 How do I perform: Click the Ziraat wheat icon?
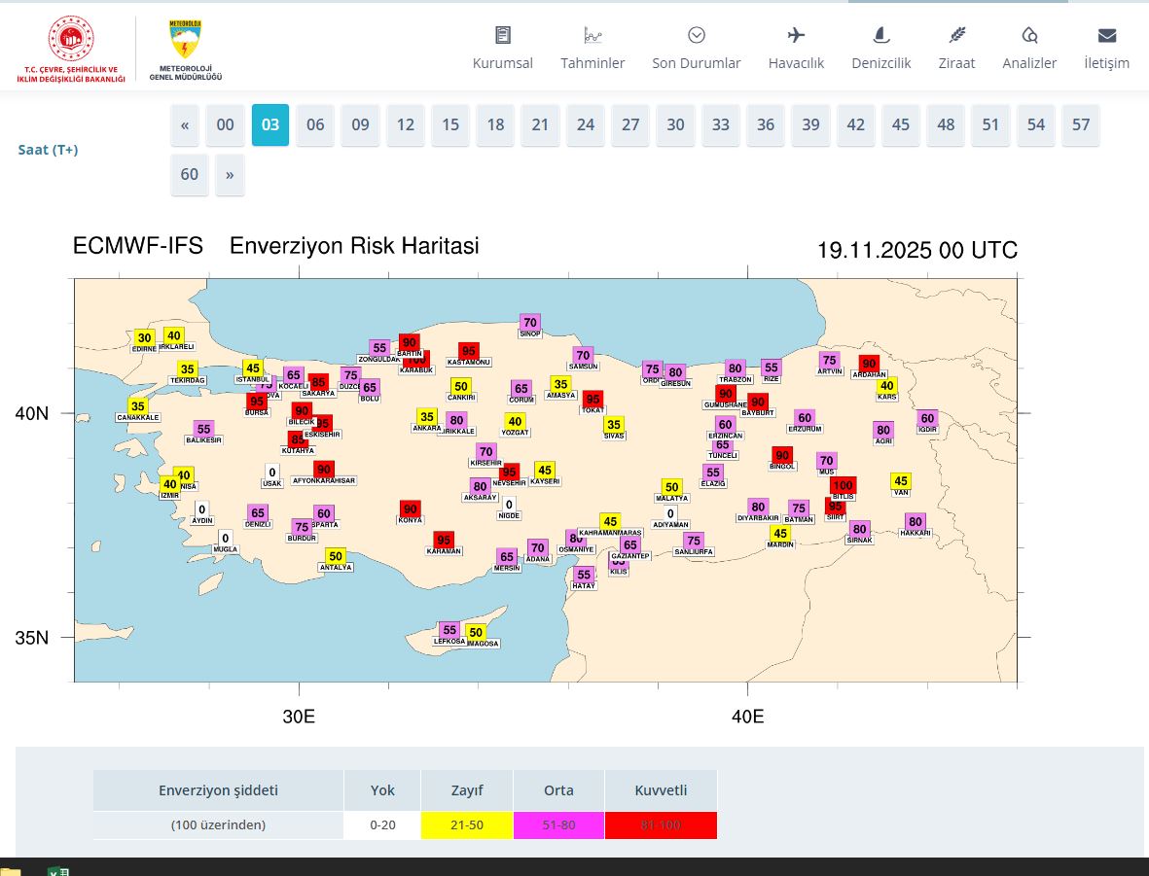956,34
